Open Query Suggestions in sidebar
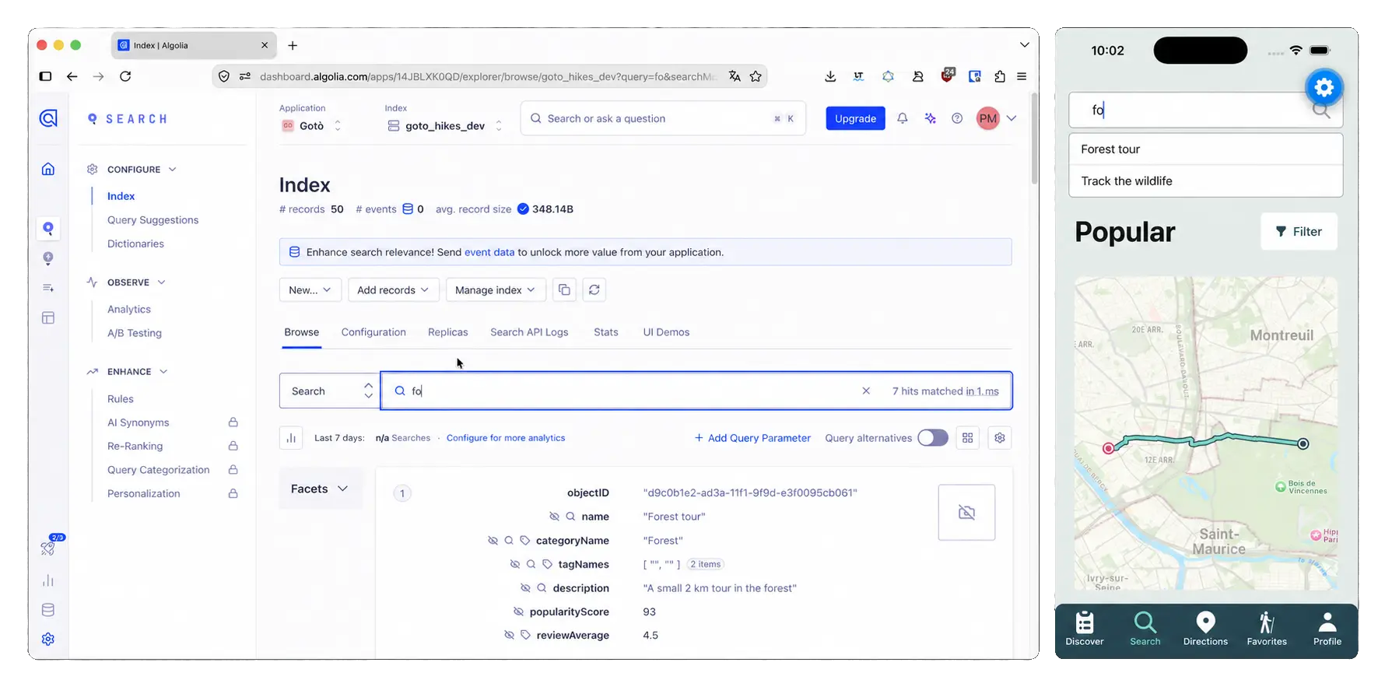Screen dimensions: 1385x687 153,220
